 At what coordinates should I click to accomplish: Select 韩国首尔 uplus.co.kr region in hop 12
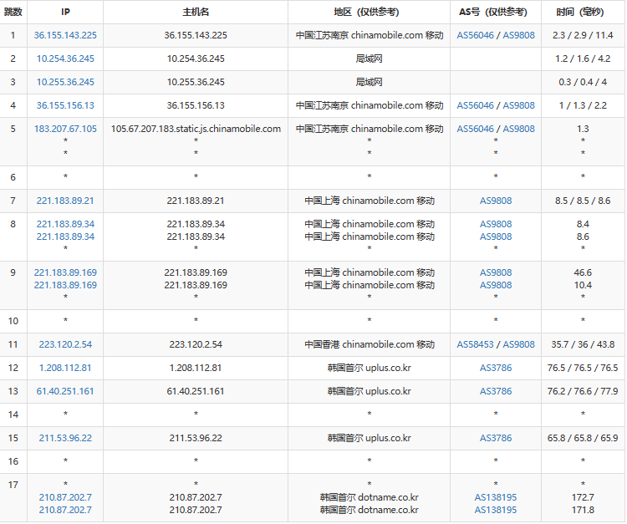369,368
